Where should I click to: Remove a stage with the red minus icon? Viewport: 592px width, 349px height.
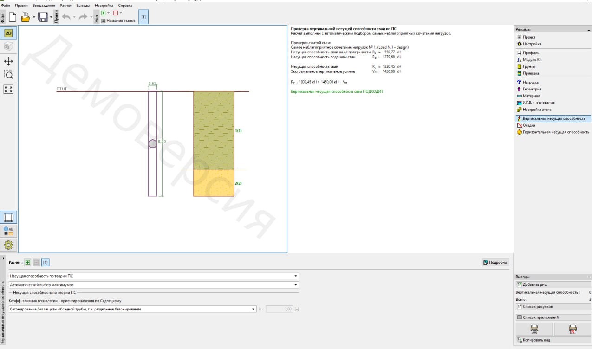point(115,13)
